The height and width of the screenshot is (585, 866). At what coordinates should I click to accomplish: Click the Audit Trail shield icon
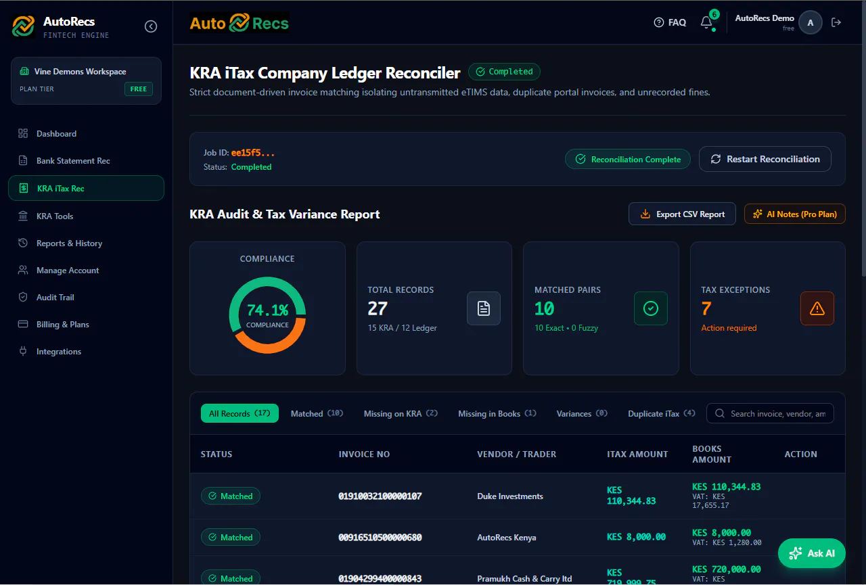(23, 298)
